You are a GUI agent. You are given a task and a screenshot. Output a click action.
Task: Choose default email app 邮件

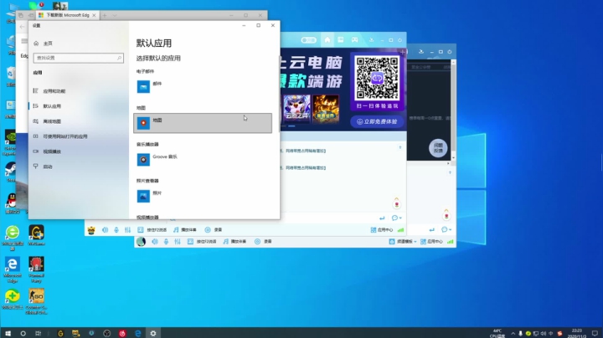[x=203, y=86]
